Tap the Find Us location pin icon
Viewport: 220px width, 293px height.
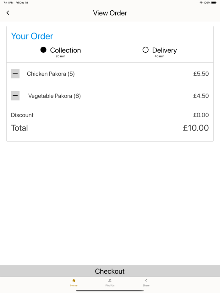110,280
